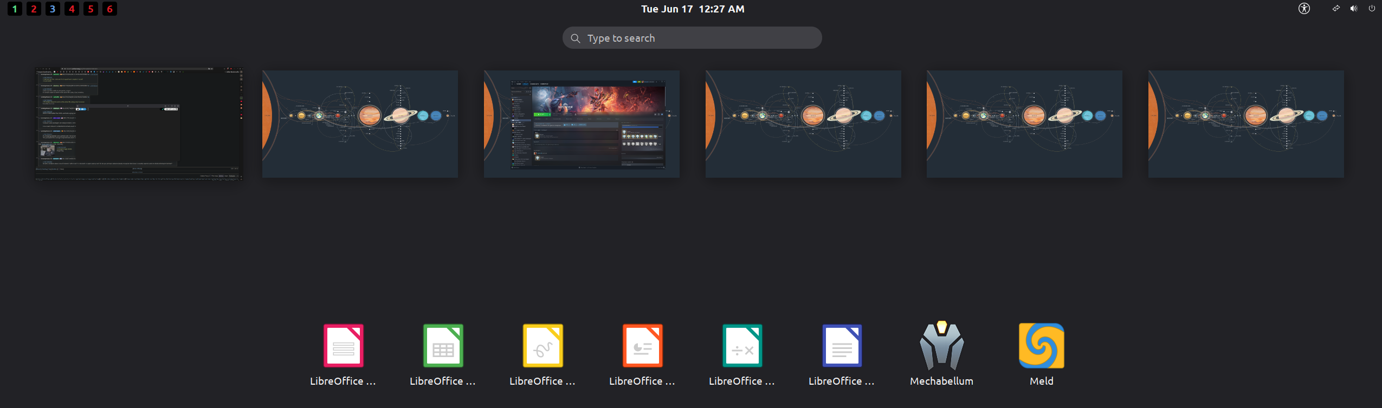Click the Steam window inside the third workspace thumbnail
The image size is (1382, 408).
(588, 125)
